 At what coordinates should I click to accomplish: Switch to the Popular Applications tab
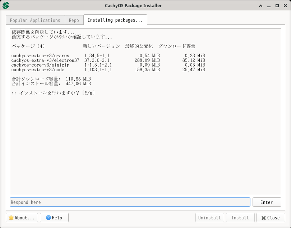[x=35, y=20]
